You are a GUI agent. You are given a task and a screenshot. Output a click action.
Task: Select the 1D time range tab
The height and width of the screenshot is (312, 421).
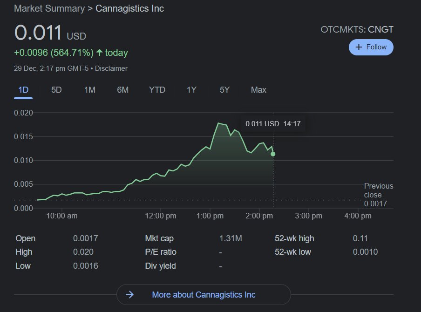22,90
